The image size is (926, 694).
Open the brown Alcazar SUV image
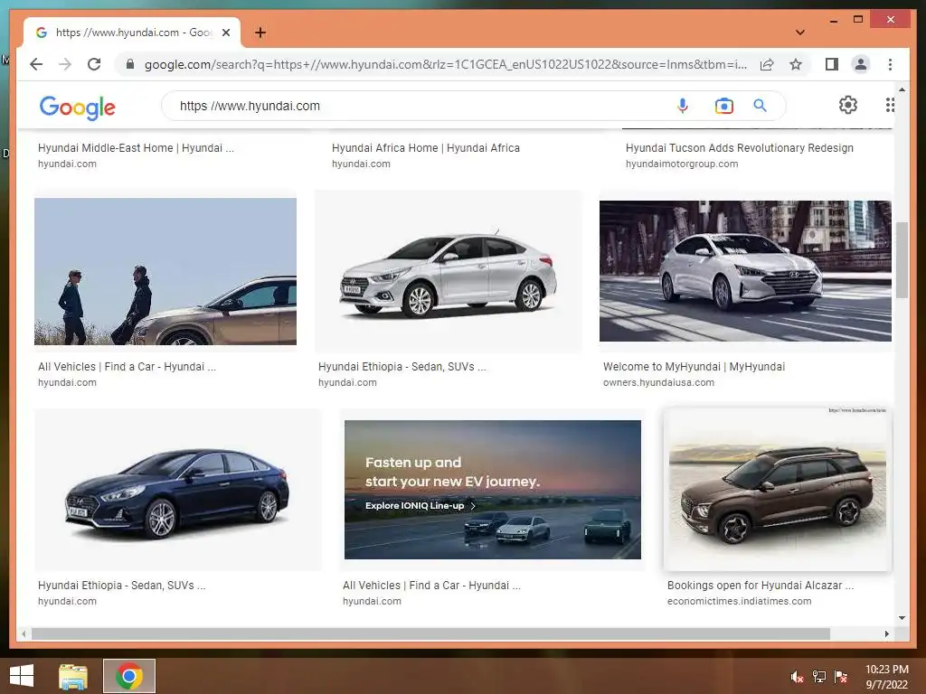click(777, 490)
